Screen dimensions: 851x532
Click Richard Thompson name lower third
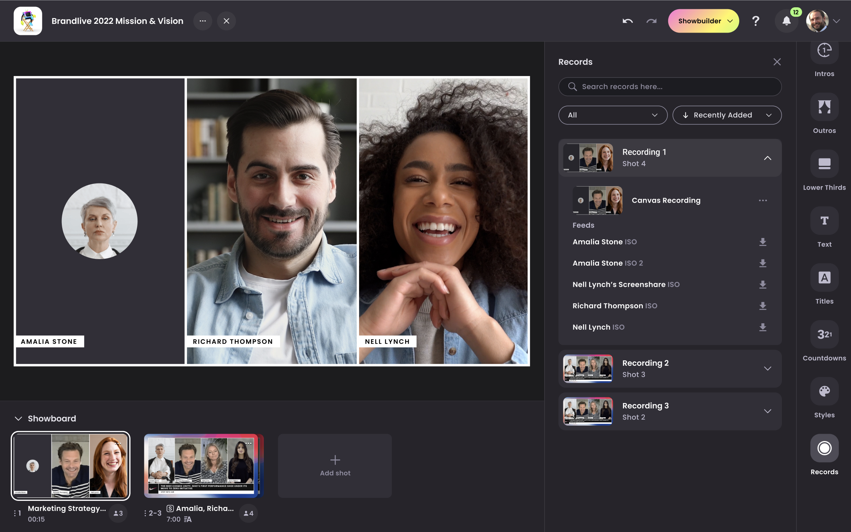tap(233, 342)
